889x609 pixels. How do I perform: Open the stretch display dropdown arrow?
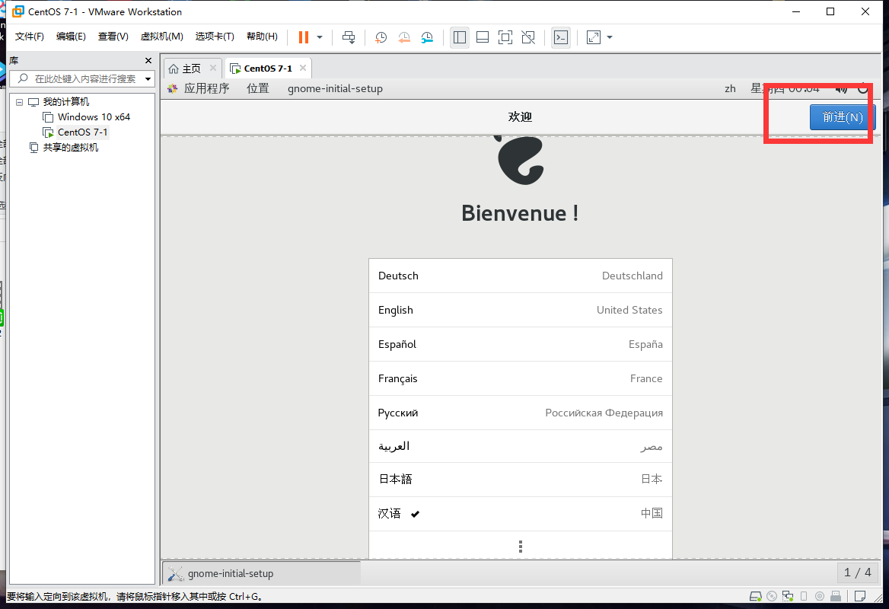[610, 37]
